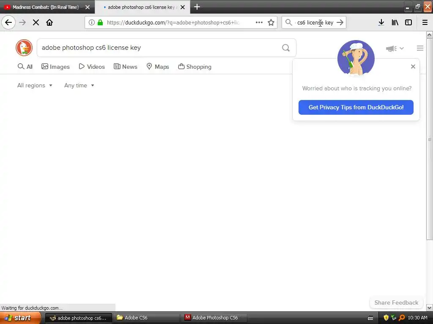Stop loading the page

36,22
